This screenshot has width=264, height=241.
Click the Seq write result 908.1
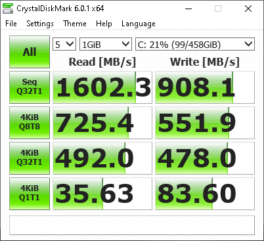pyautogui.click(x=205, y=87)
